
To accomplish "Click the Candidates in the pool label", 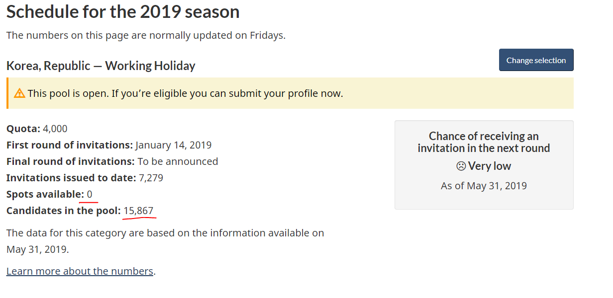I will (64, 211).
